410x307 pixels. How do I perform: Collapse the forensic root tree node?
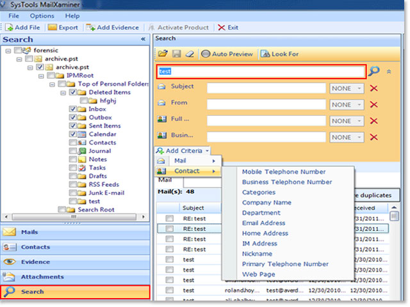pyautogui.click(x=7, y=51)
